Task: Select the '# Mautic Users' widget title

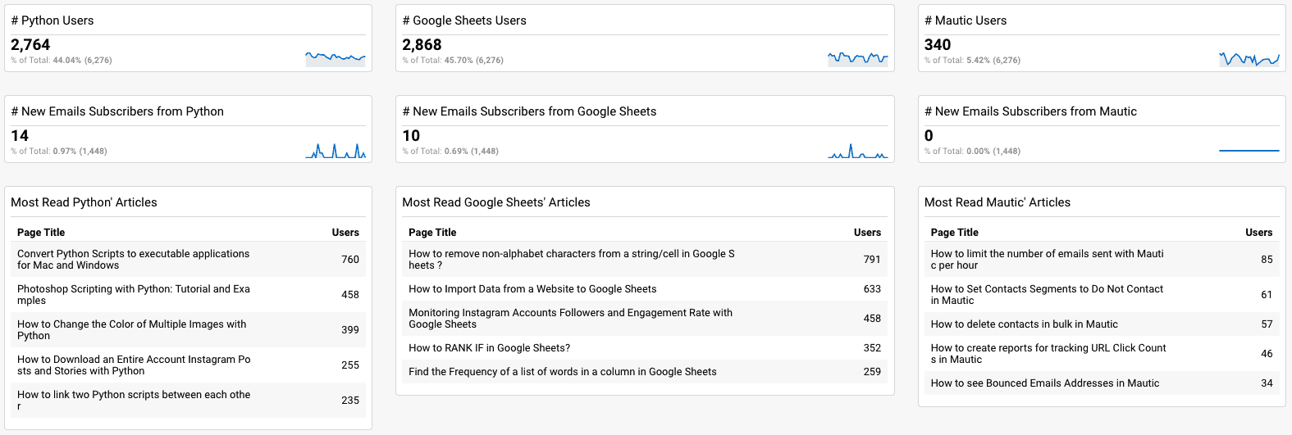Action: tap(966, 20)
